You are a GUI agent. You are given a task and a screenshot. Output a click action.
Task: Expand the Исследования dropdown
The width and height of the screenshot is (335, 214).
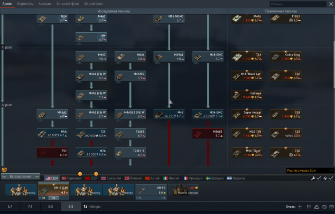[x=21, y=176]
